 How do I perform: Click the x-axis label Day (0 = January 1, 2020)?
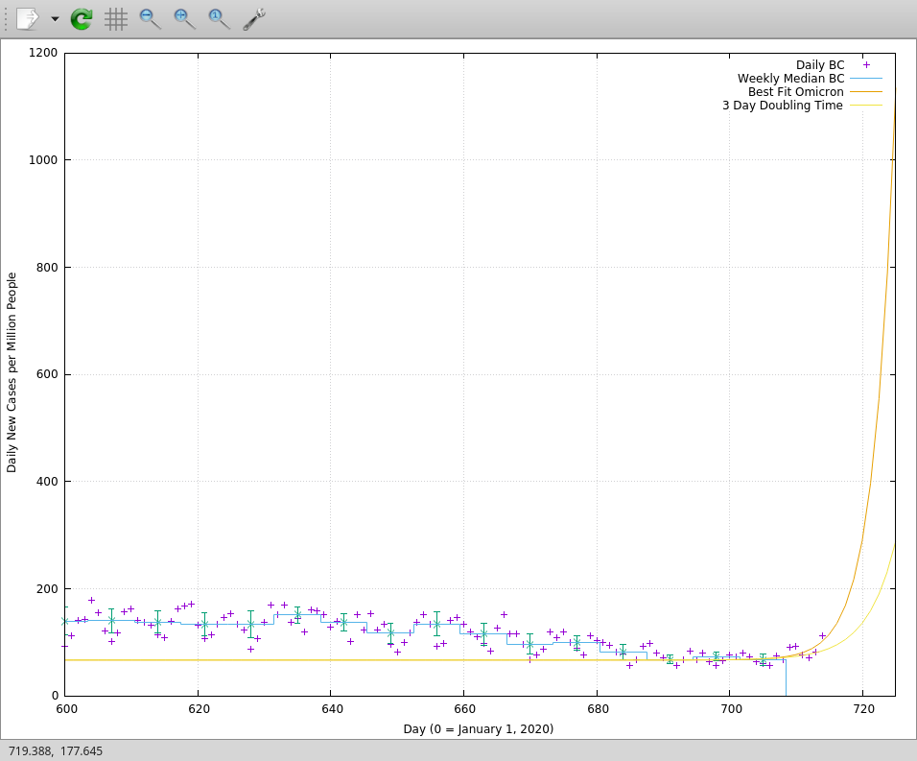pos(479,728)
